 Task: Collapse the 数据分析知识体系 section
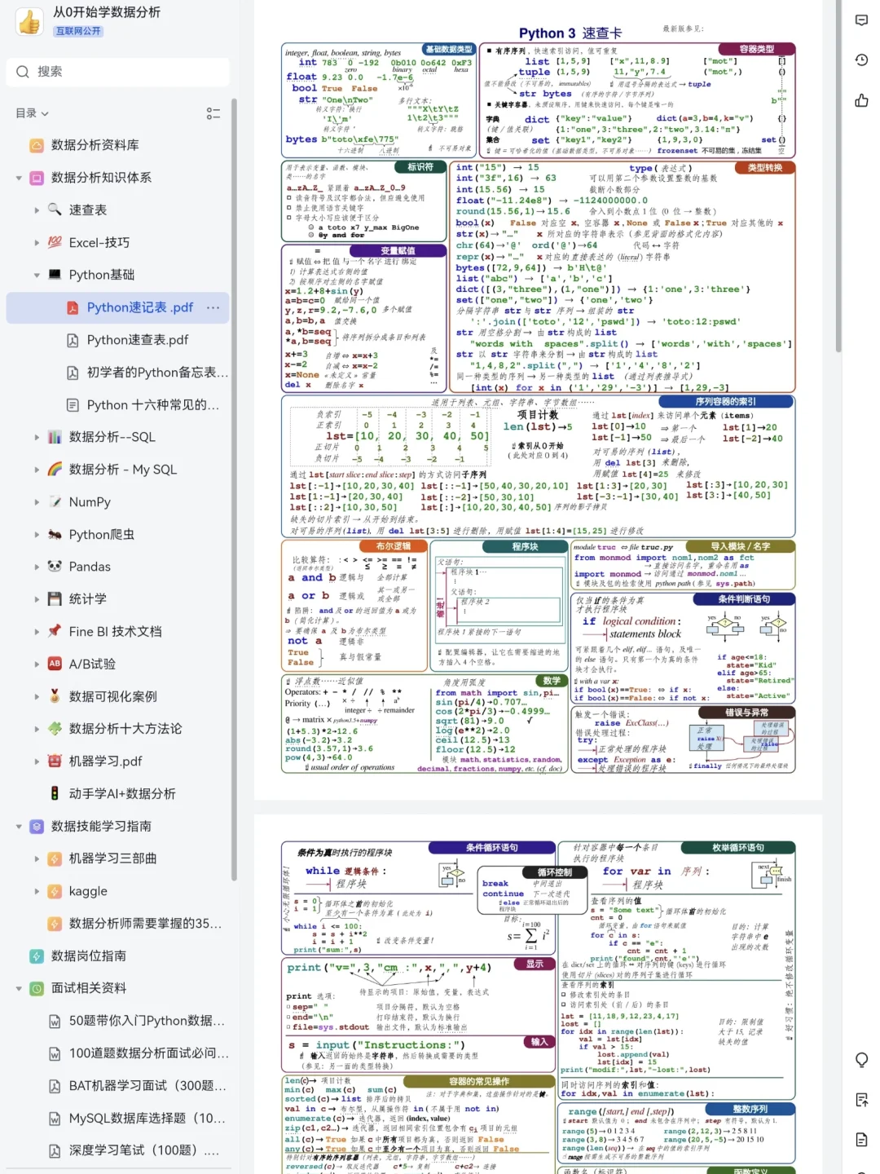(x=18, y=178)
